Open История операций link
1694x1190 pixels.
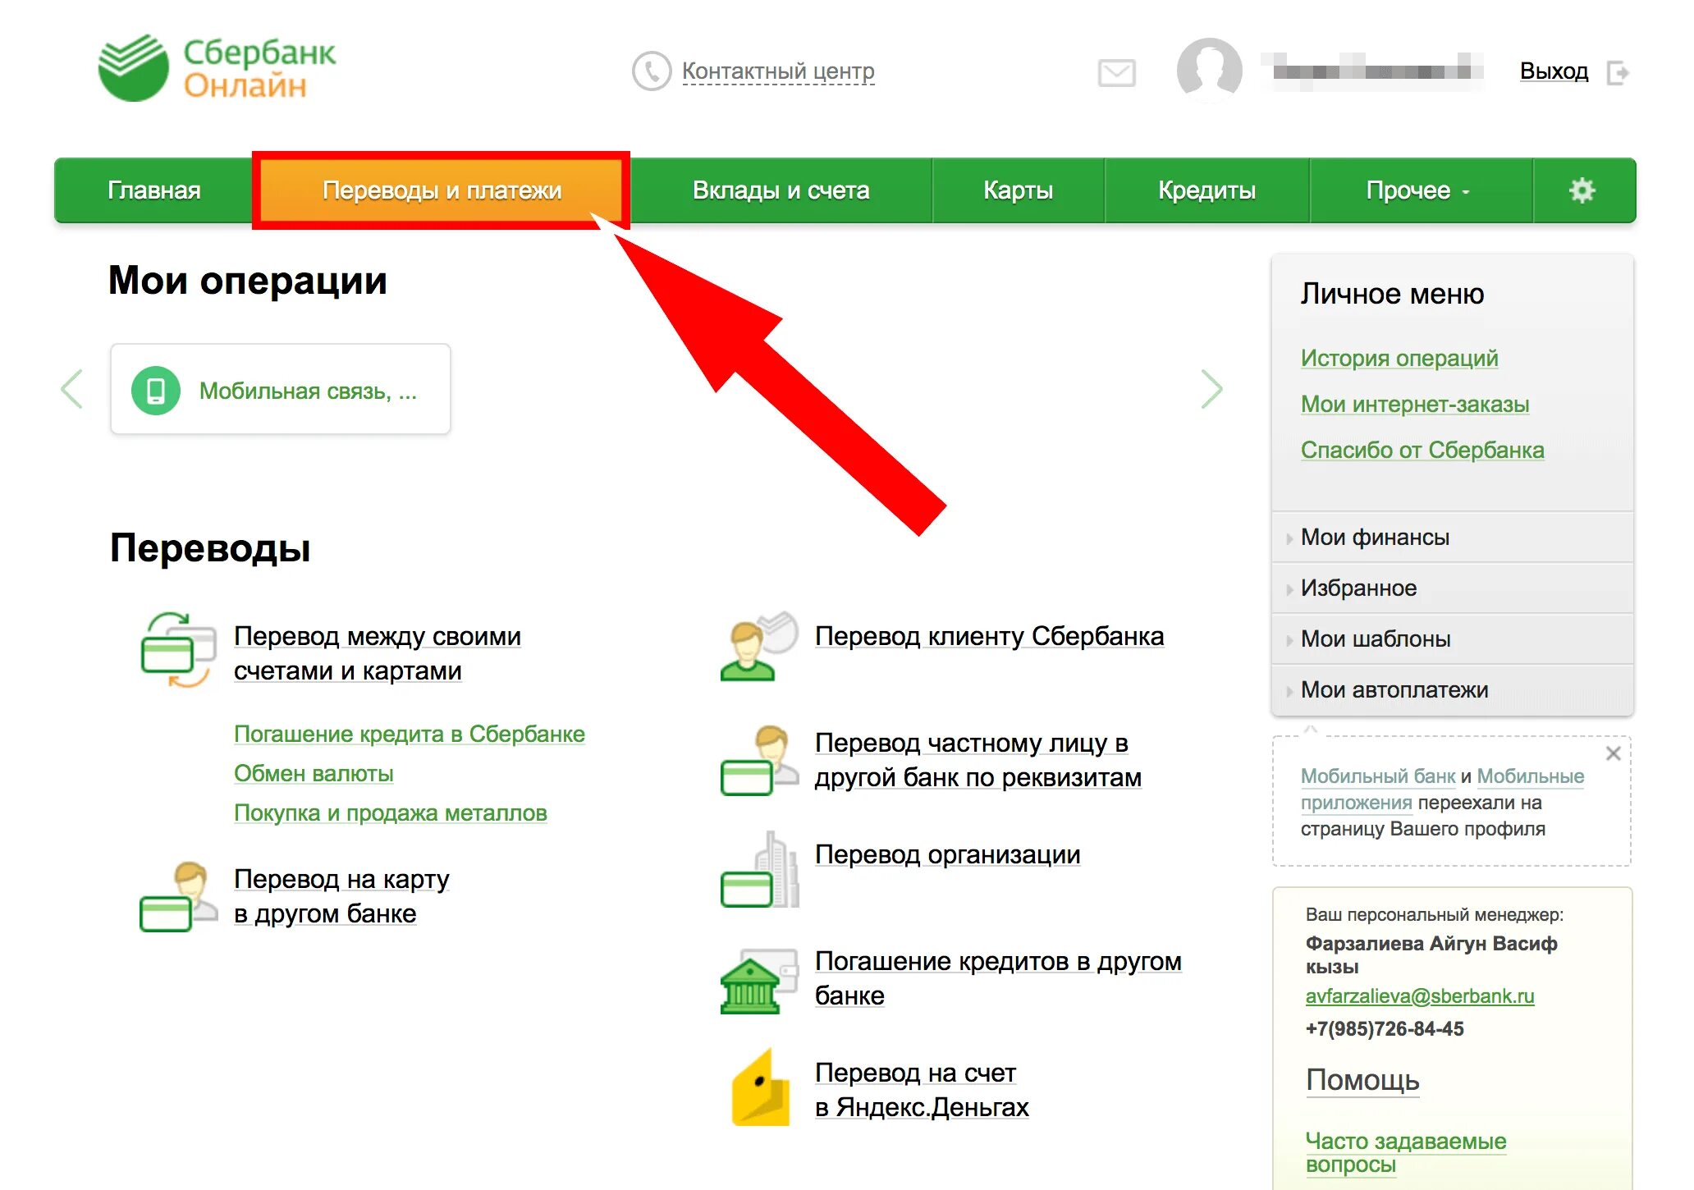(x=1399, y=359)
